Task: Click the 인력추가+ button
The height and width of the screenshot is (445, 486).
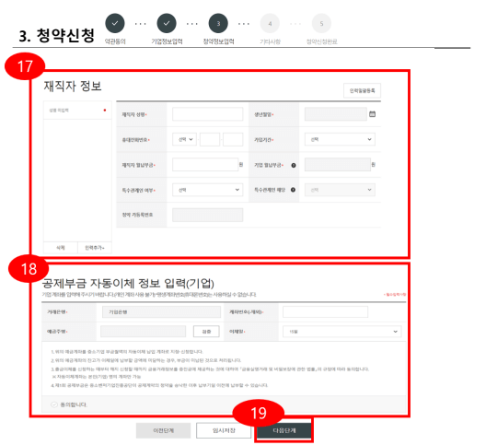Action: [95, 248]
